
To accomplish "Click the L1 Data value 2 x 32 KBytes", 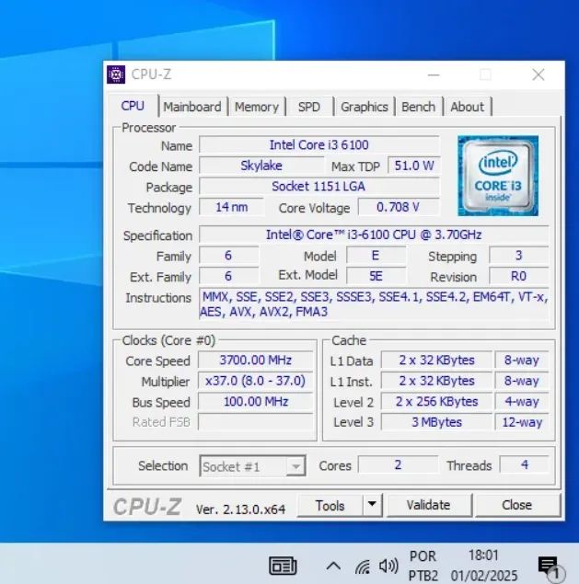I will (436, 361).
